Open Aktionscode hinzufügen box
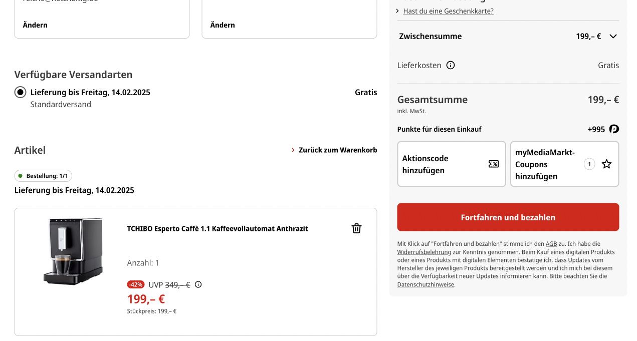637x341 pixels. click(452, 164)
